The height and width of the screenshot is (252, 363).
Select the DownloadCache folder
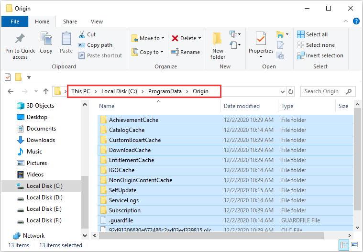[225, 150]
